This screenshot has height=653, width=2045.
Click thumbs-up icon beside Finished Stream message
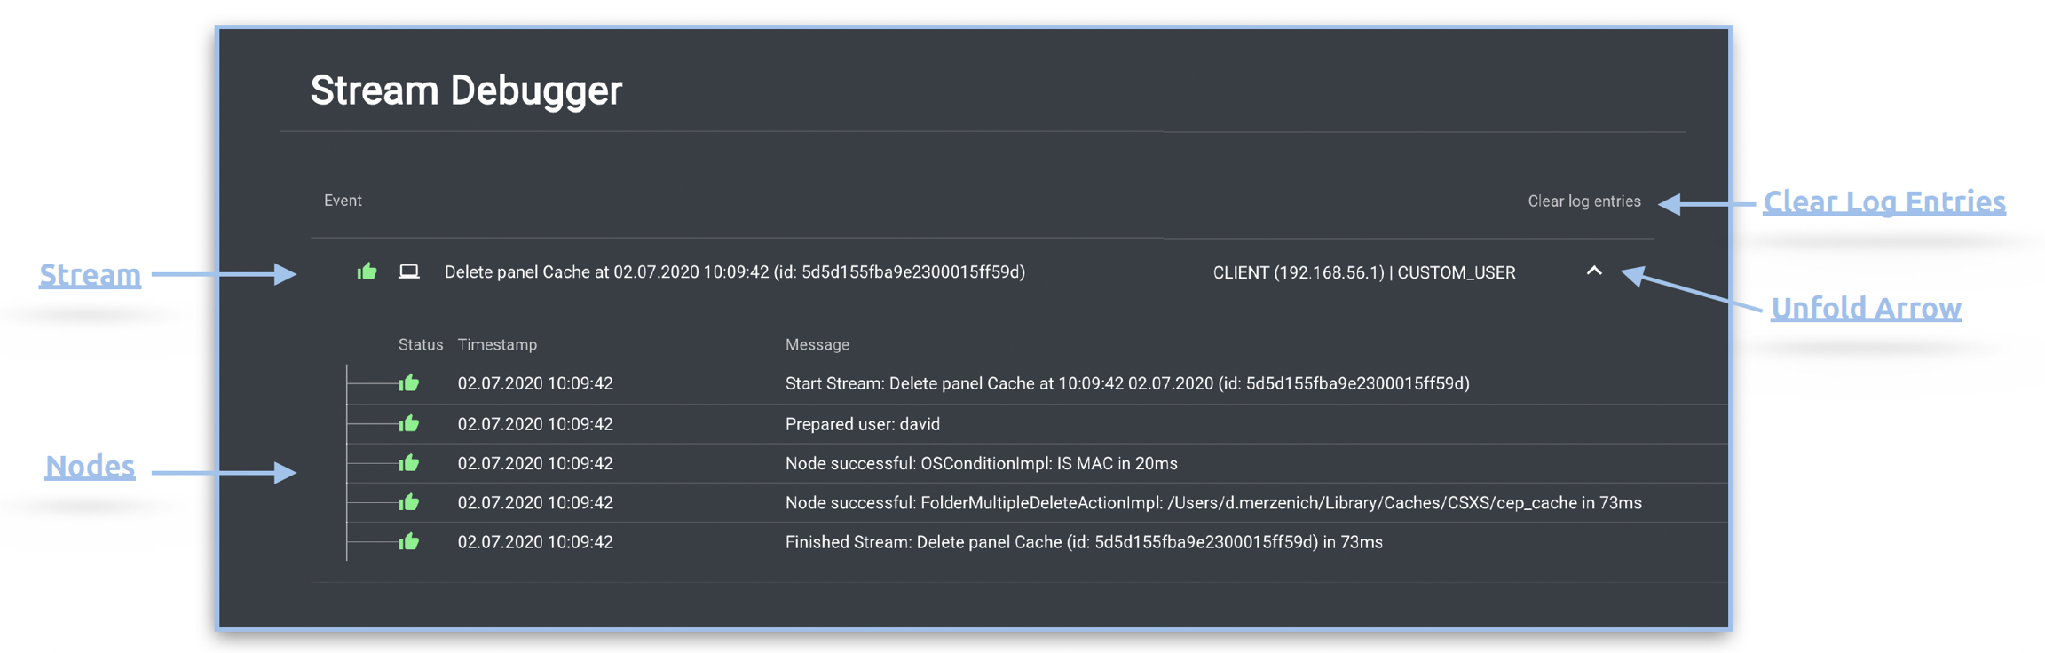[408, 541]
